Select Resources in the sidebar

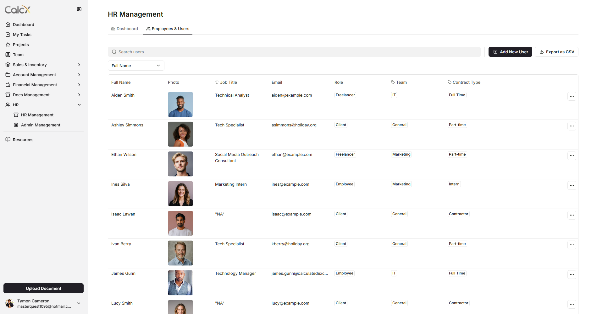(23, 140)
